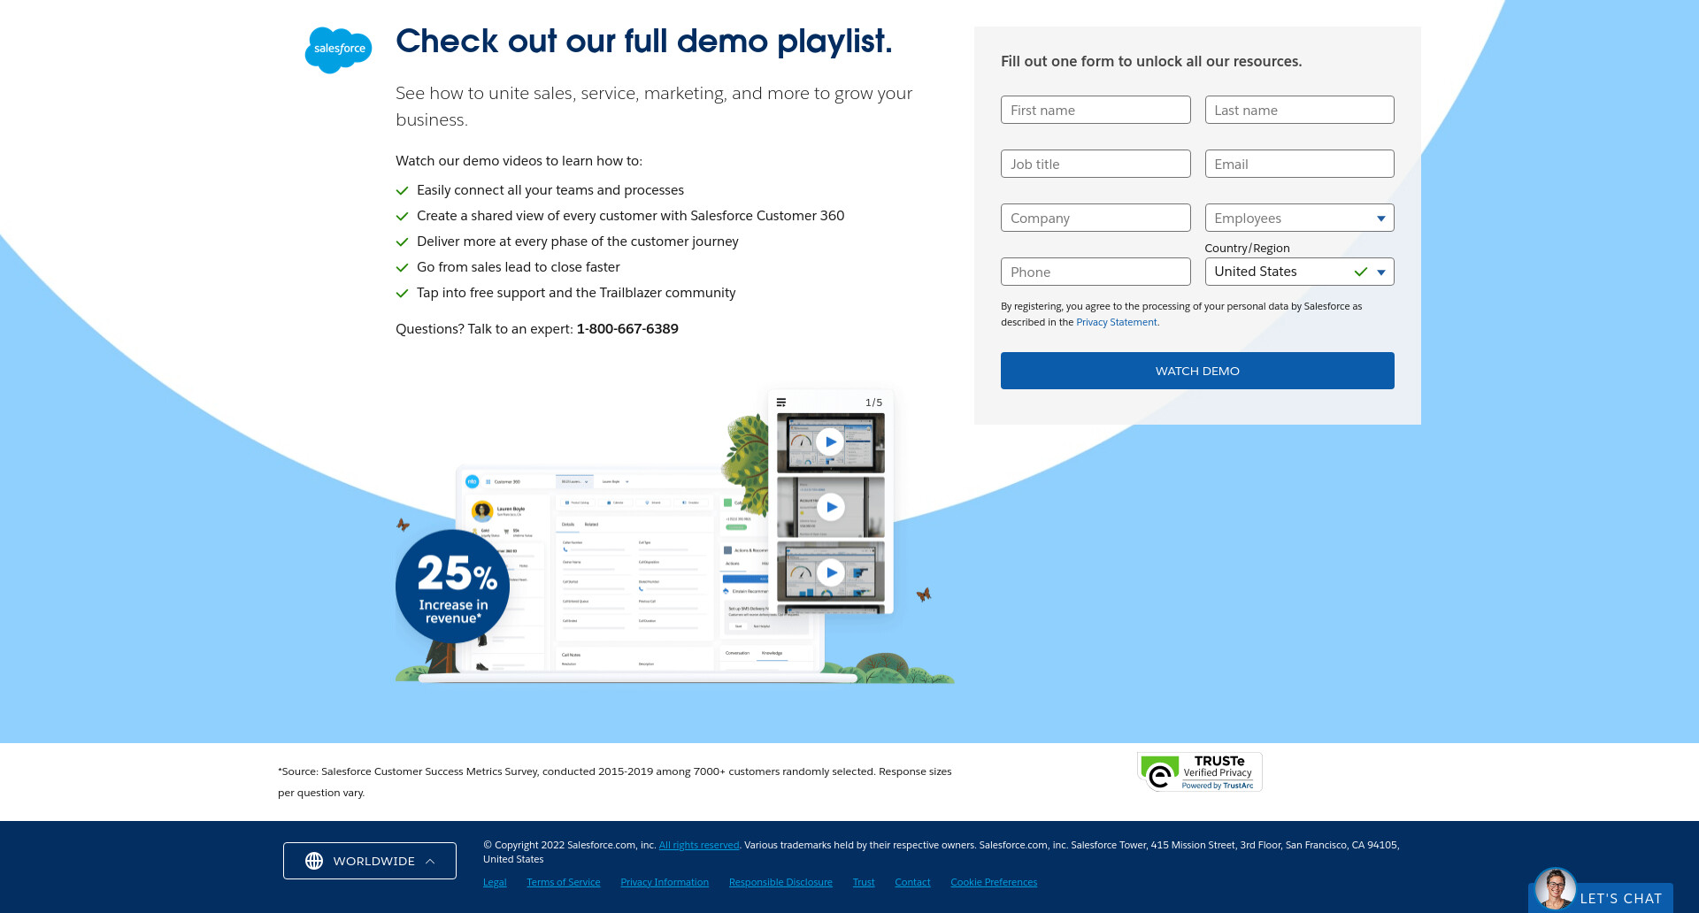Open the Contact footer link

click(x=912, y=882)
